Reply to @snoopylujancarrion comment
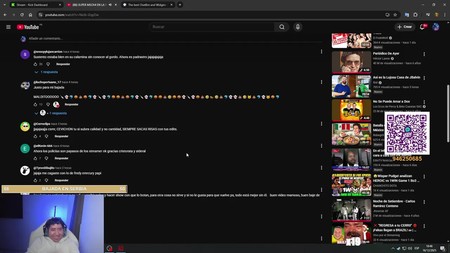The height and width of the screenshot is (253, 450). (63, 64)
